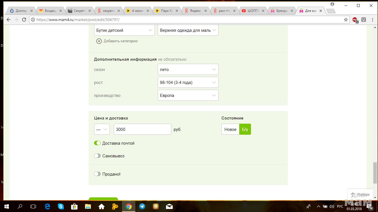This screenshot has width=378, height=212.
Task: Open the рост dropdown with 98-104
Action: [188, 83]
